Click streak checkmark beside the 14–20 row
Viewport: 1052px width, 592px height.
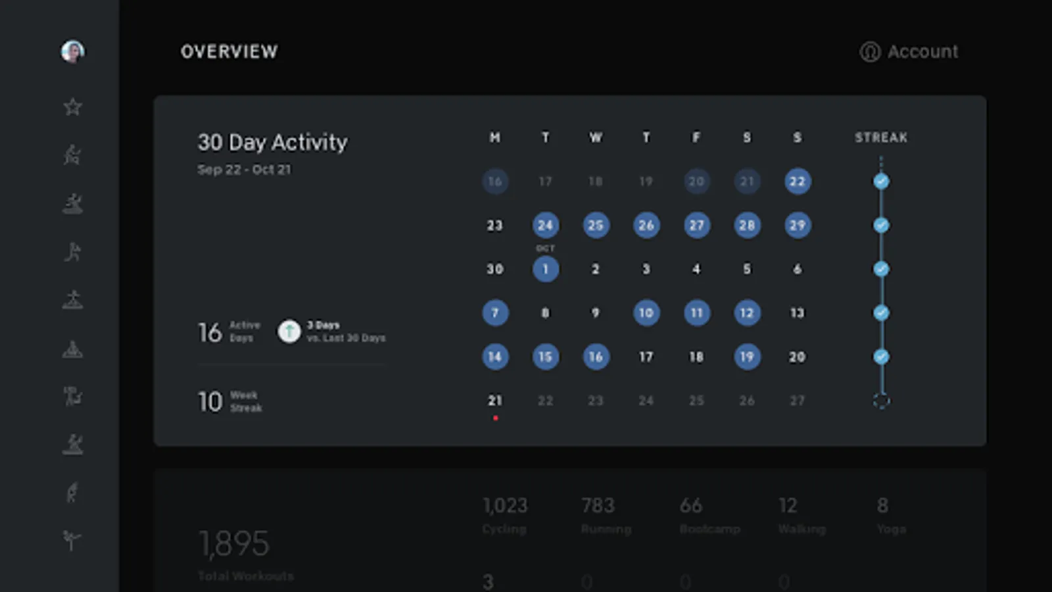click(881, 357)
